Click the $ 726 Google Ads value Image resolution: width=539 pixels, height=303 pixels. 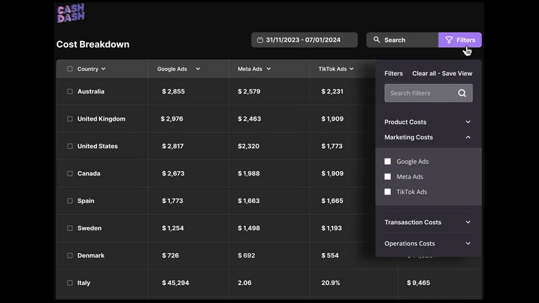[x=170, y=256]
